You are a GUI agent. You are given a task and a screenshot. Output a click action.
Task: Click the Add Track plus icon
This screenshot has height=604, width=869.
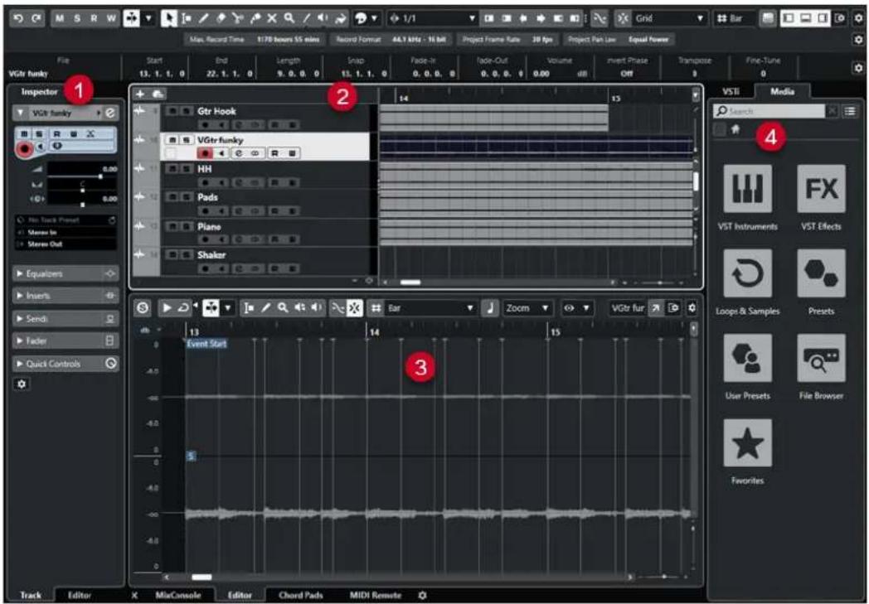coord(140,94)
